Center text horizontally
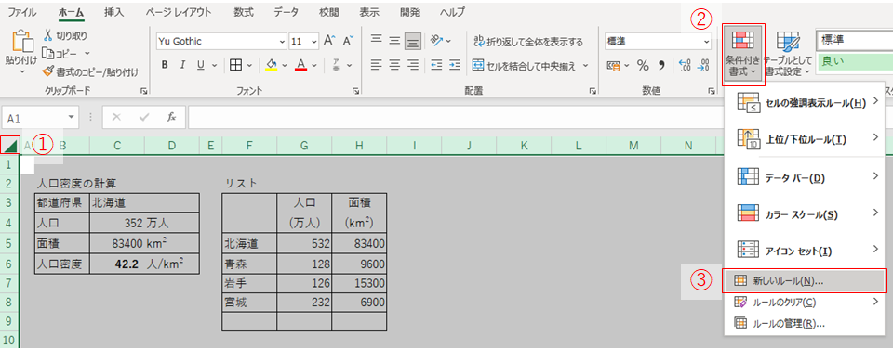Viewport: 893px width, 348px height. click(x=394, y=65)
